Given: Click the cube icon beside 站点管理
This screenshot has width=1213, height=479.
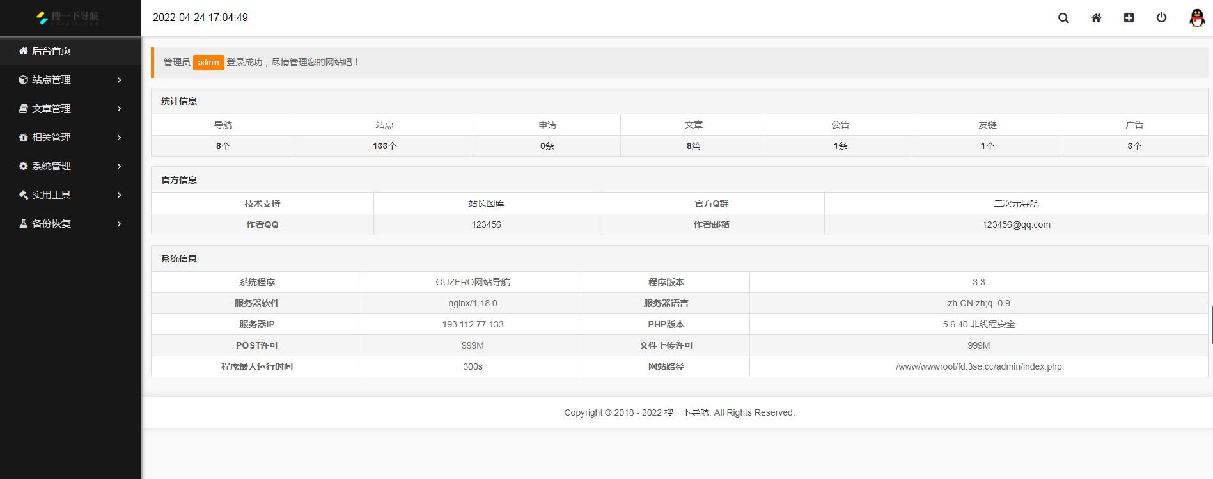Looking at the screenshot, I should [x=24, y=80].
